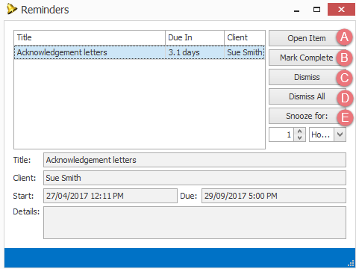The height and width of the screenshot is (269, 356).
Task: Click the Due date field
Action: (x=274, y=196)
